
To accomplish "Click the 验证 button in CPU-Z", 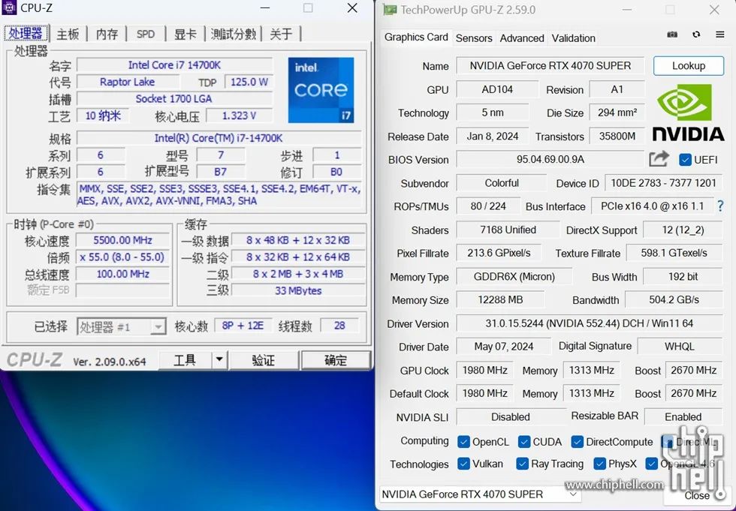I will (x=264, y=360).
